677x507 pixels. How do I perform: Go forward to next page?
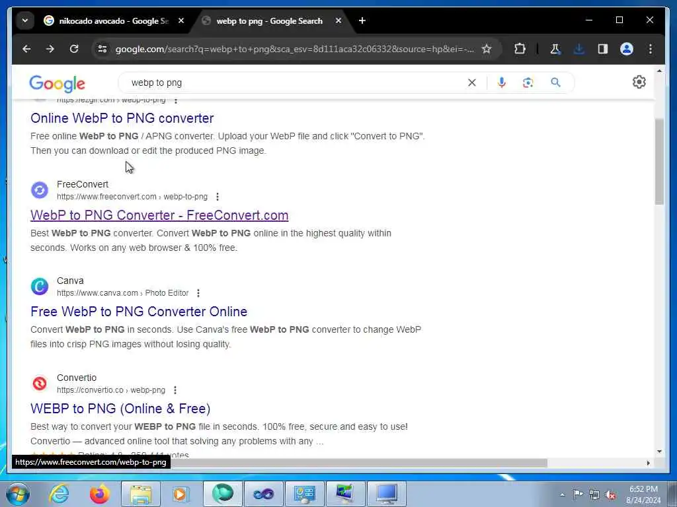click(x=50, y=49)
